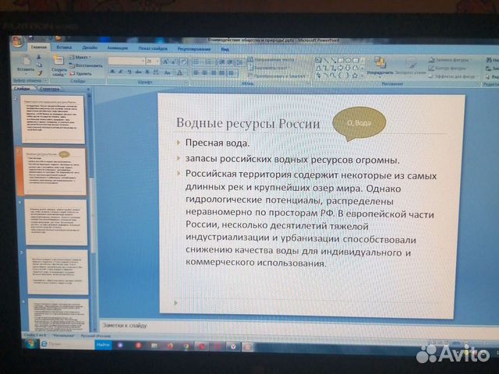The height and width of the screenshot is (374, 499).
Task: Switch to the Показ слайдов ribbon tab
Action: point(153,48)
